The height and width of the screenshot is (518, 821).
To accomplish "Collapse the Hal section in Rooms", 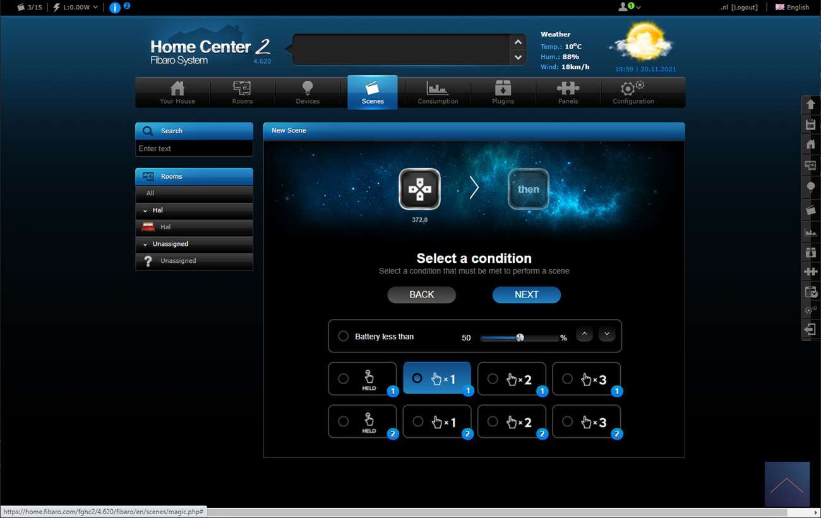I will (x=145, y=210).
